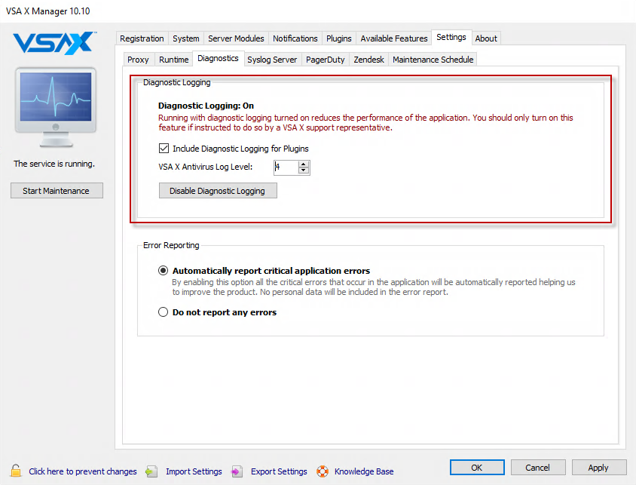Confirm with the OK button
The width and height of the screenshot is (636, 485).
tap(477, 468)
